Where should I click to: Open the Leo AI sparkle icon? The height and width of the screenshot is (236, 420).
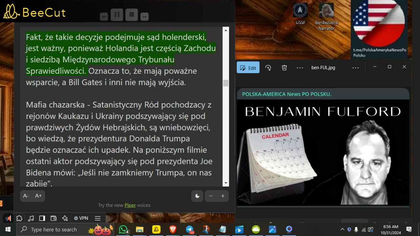[x=65, y=218]
